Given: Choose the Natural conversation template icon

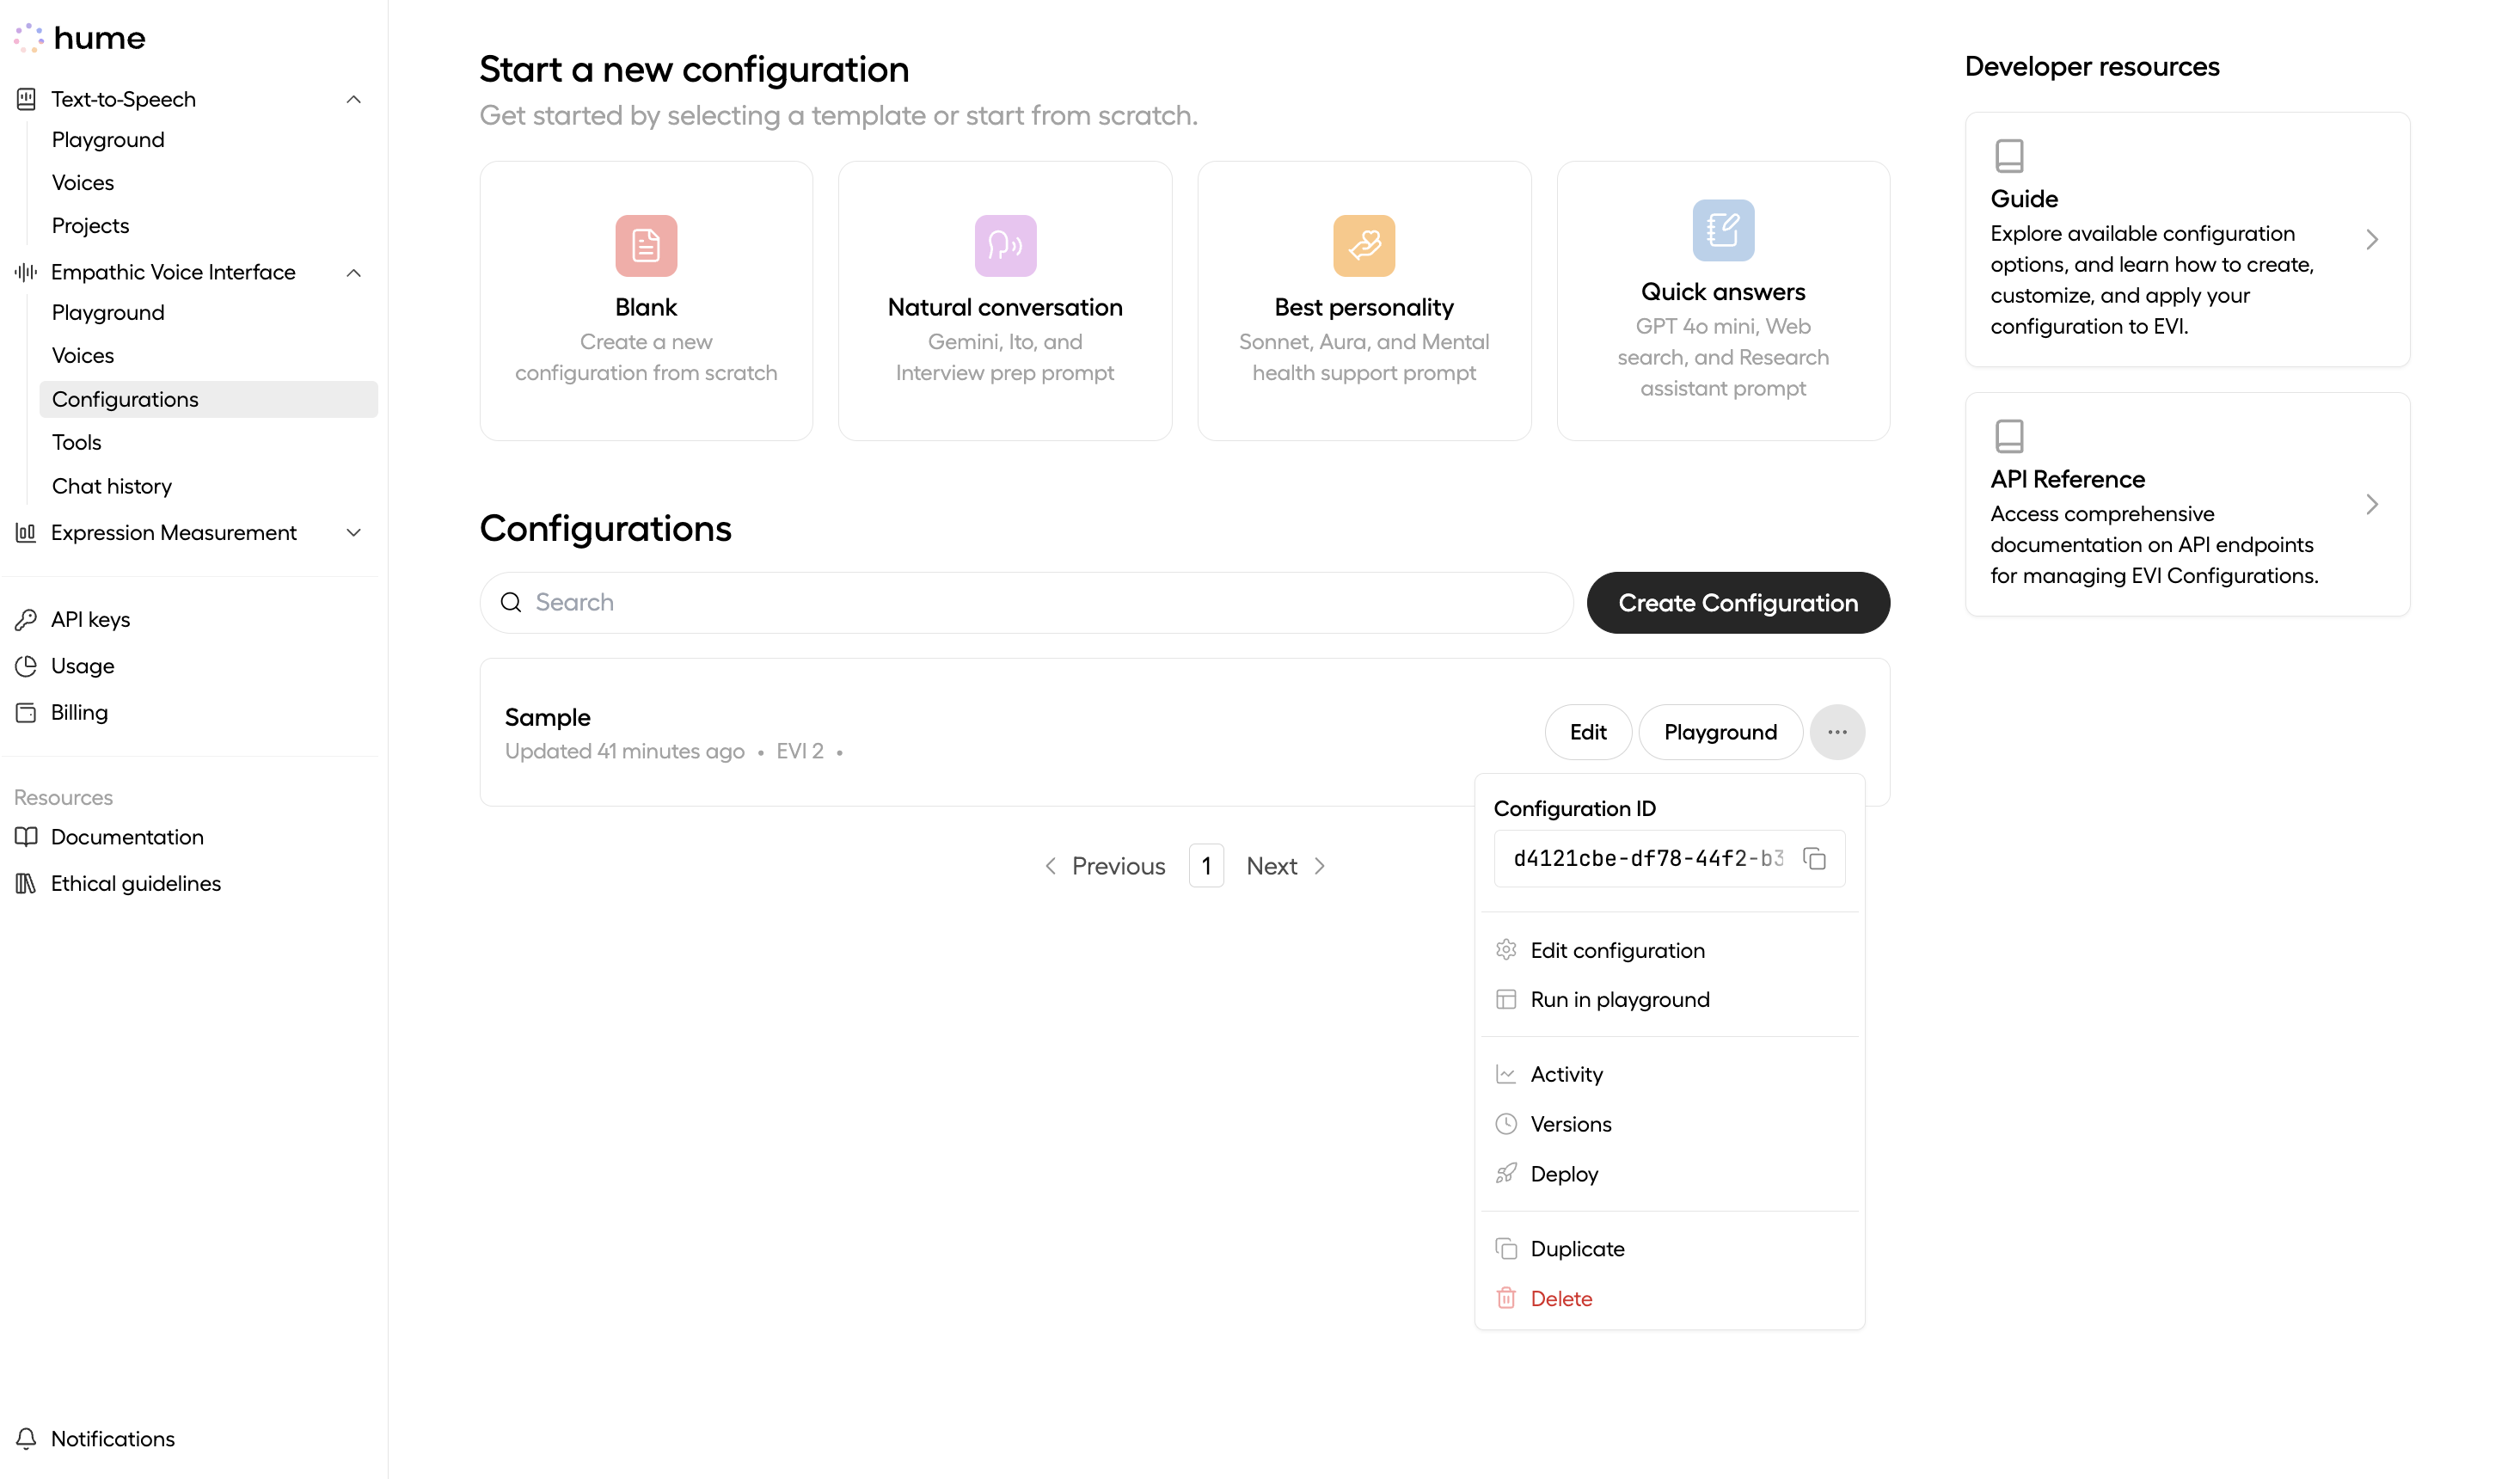Looking at the screenshot, I should [1005, 246].
